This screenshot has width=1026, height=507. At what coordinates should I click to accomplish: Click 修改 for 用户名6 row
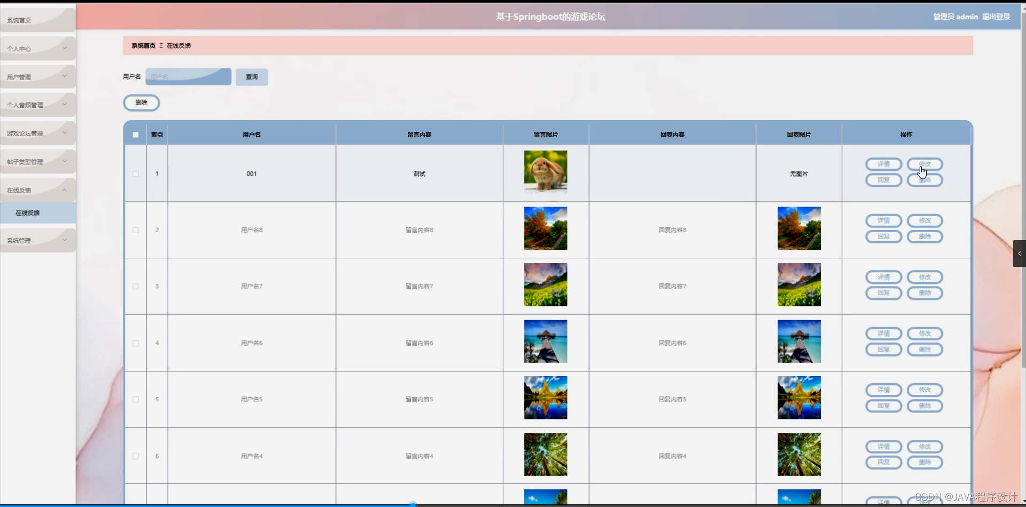925,334
